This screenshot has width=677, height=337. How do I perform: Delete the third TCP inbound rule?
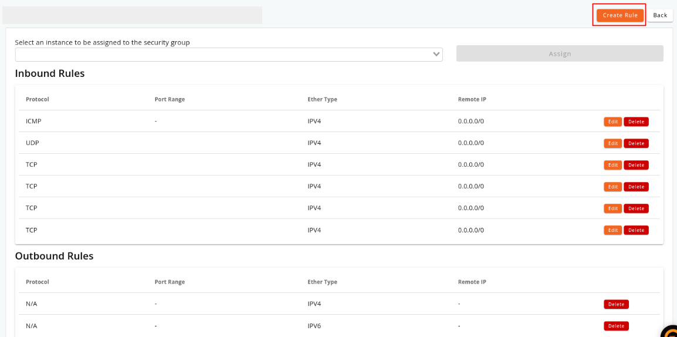[636, 208]
